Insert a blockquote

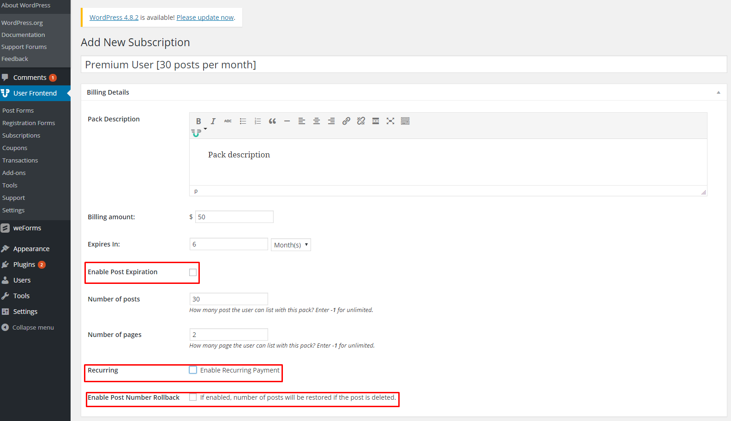(272, 121)
